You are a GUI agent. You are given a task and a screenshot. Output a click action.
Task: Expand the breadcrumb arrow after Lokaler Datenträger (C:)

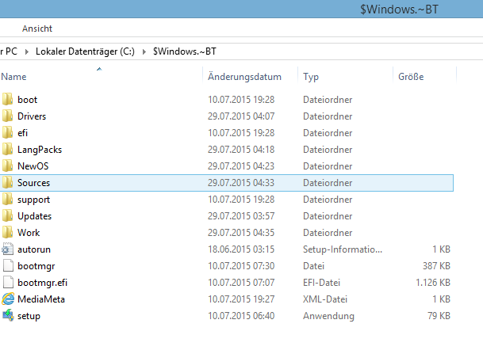pos(144,51)
